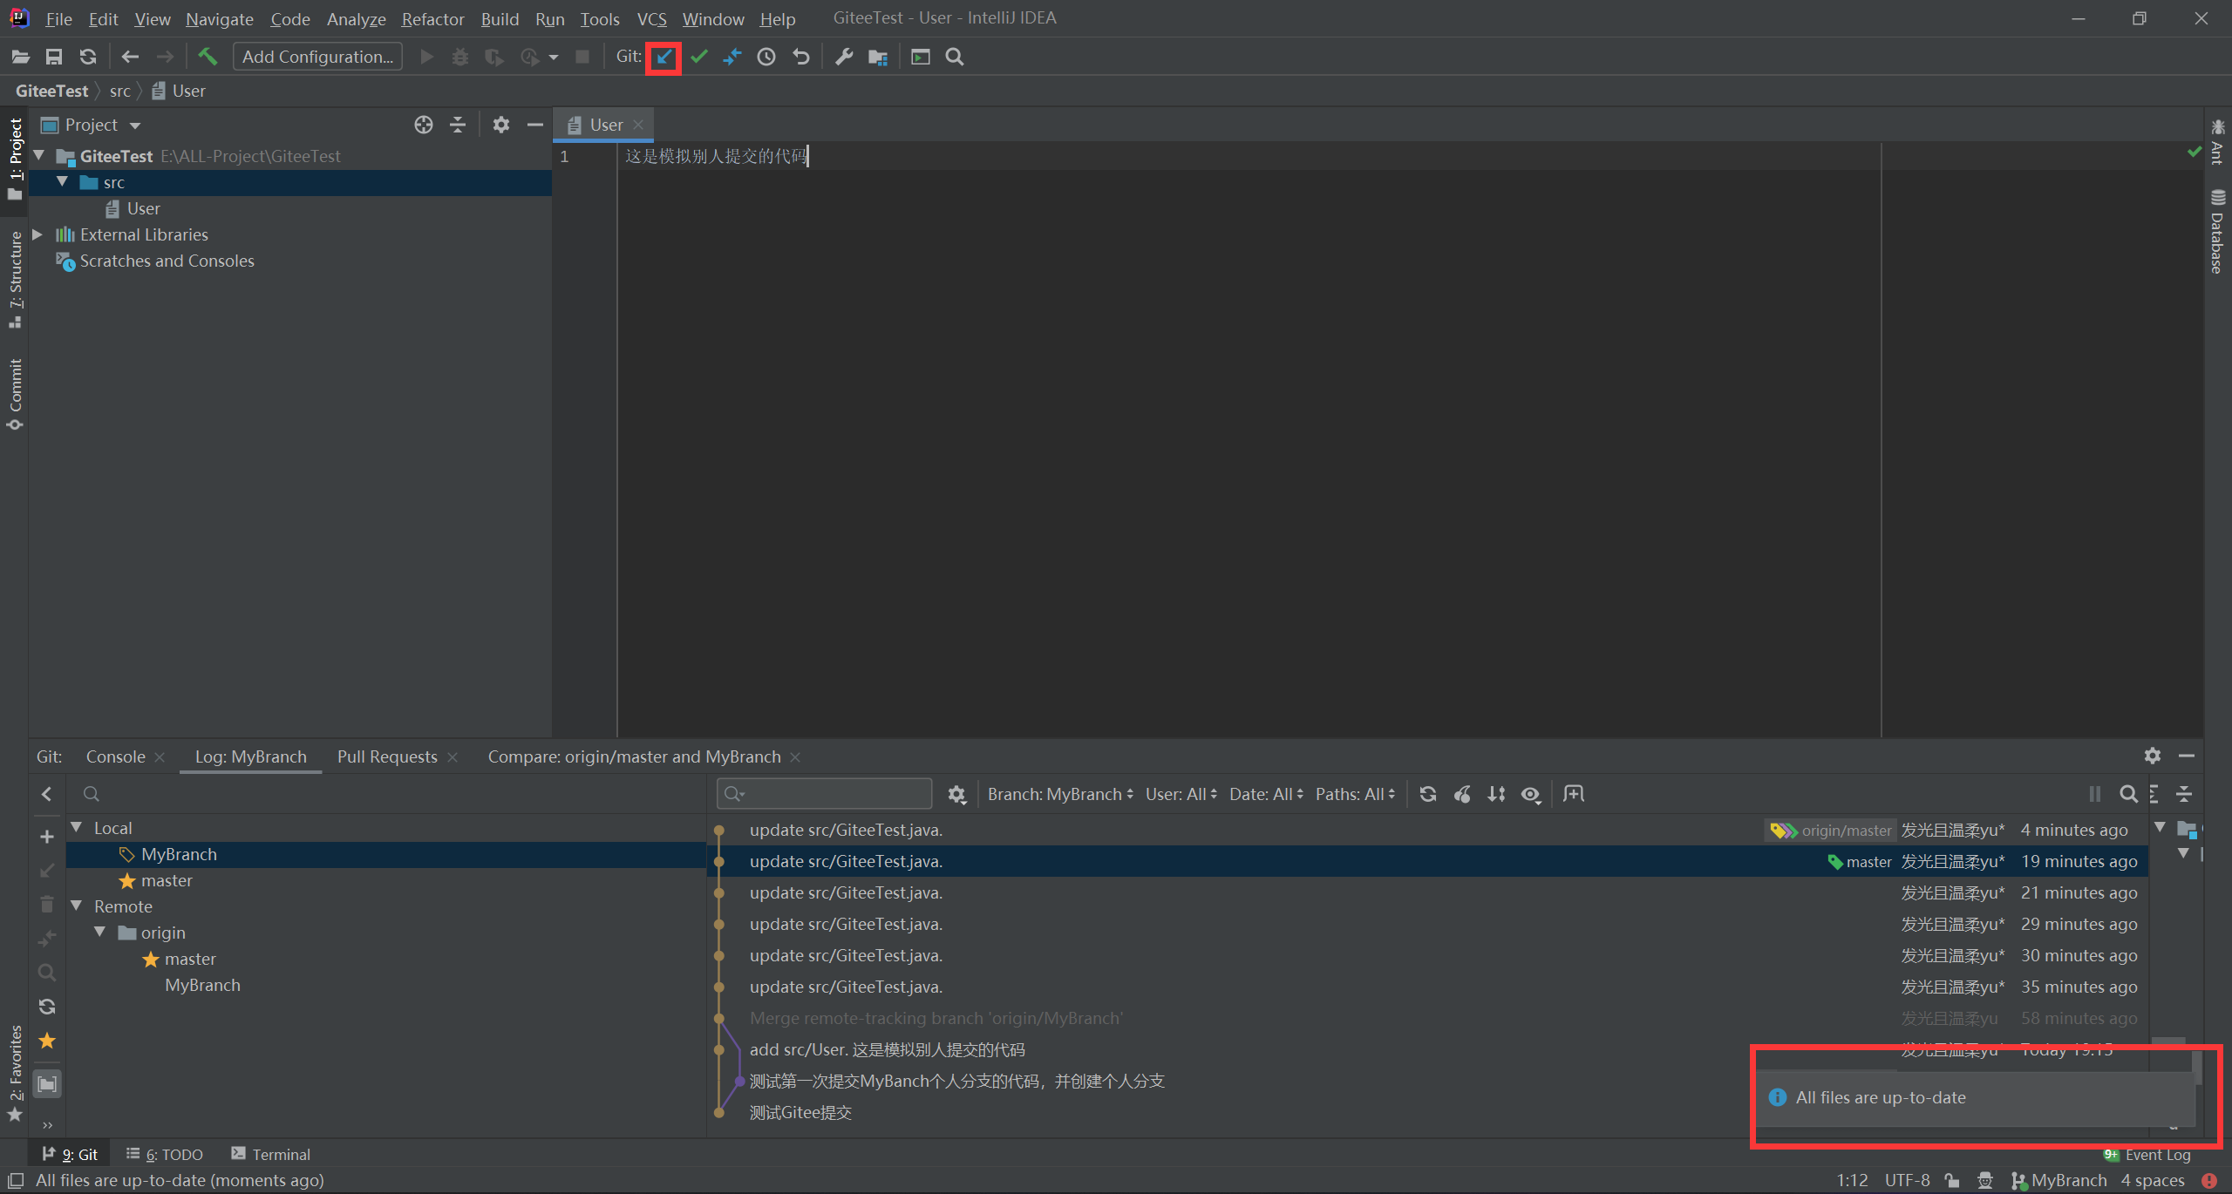Viewport: 2232px width, 1194px height.
Task: Click locate file crosshair icon in Project panel
Action: click(424, 126)
